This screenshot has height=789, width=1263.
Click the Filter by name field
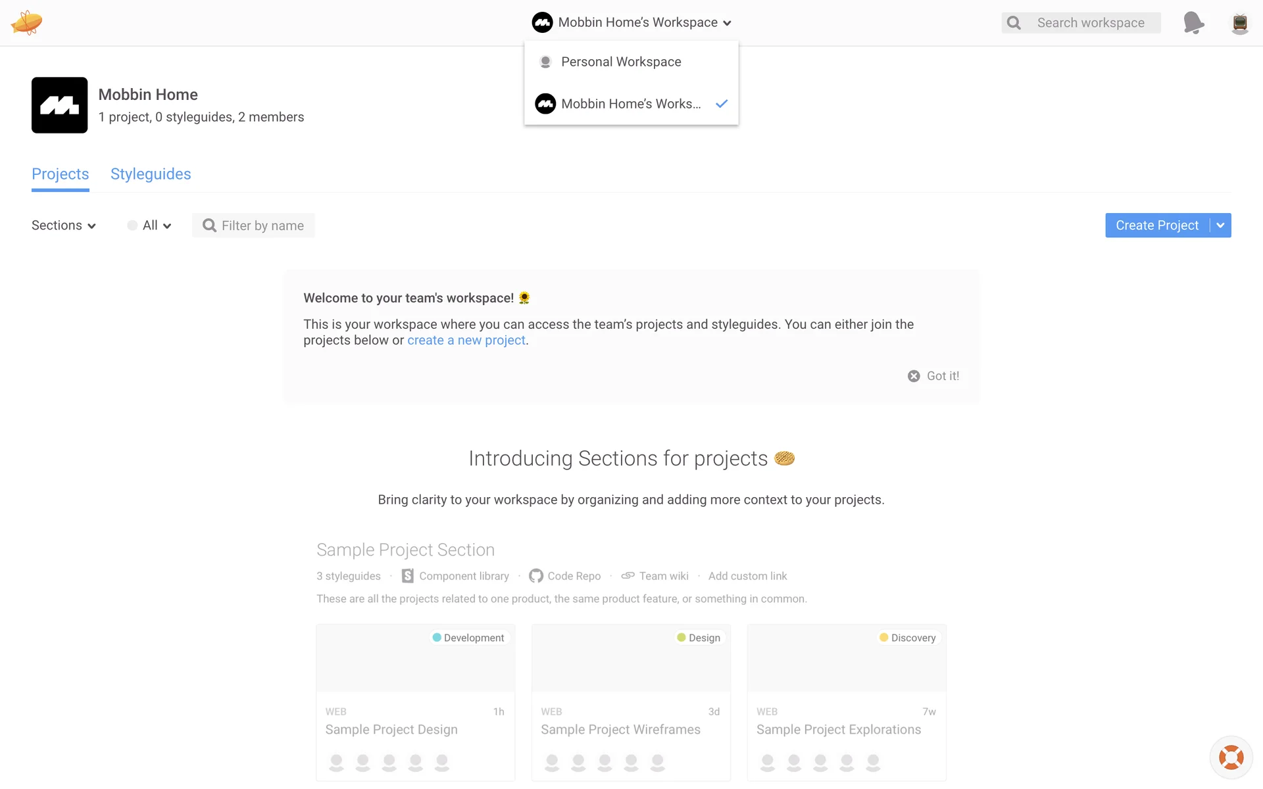coord(262,226)
